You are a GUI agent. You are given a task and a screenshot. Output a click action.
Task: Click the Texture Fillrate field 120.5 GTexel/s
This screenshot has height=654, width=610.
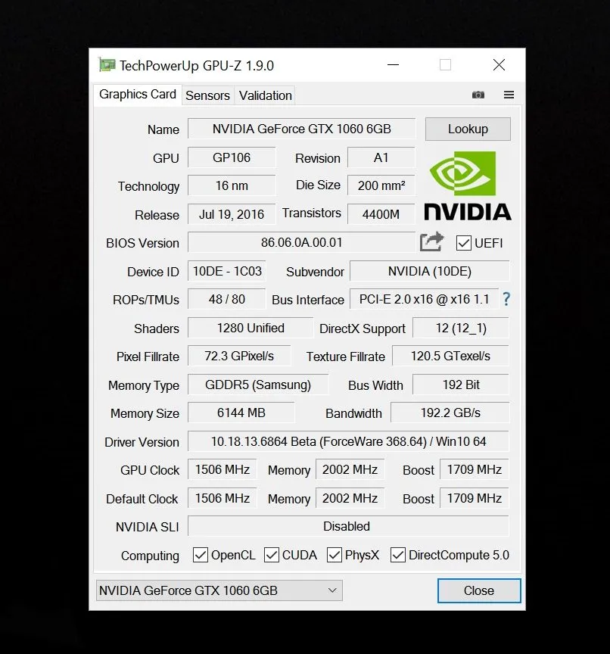coord(450,356)
